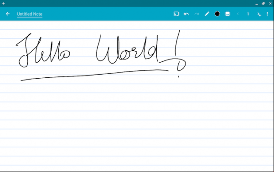Add a new page with next-plus icon
Viewport: 274px width, 172px height.
(259, 14)
